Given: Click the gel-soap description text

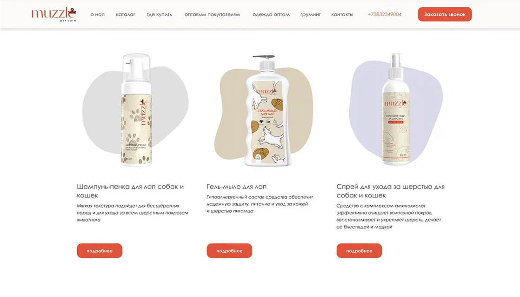Looking at the screenshot, I should 260,204.
